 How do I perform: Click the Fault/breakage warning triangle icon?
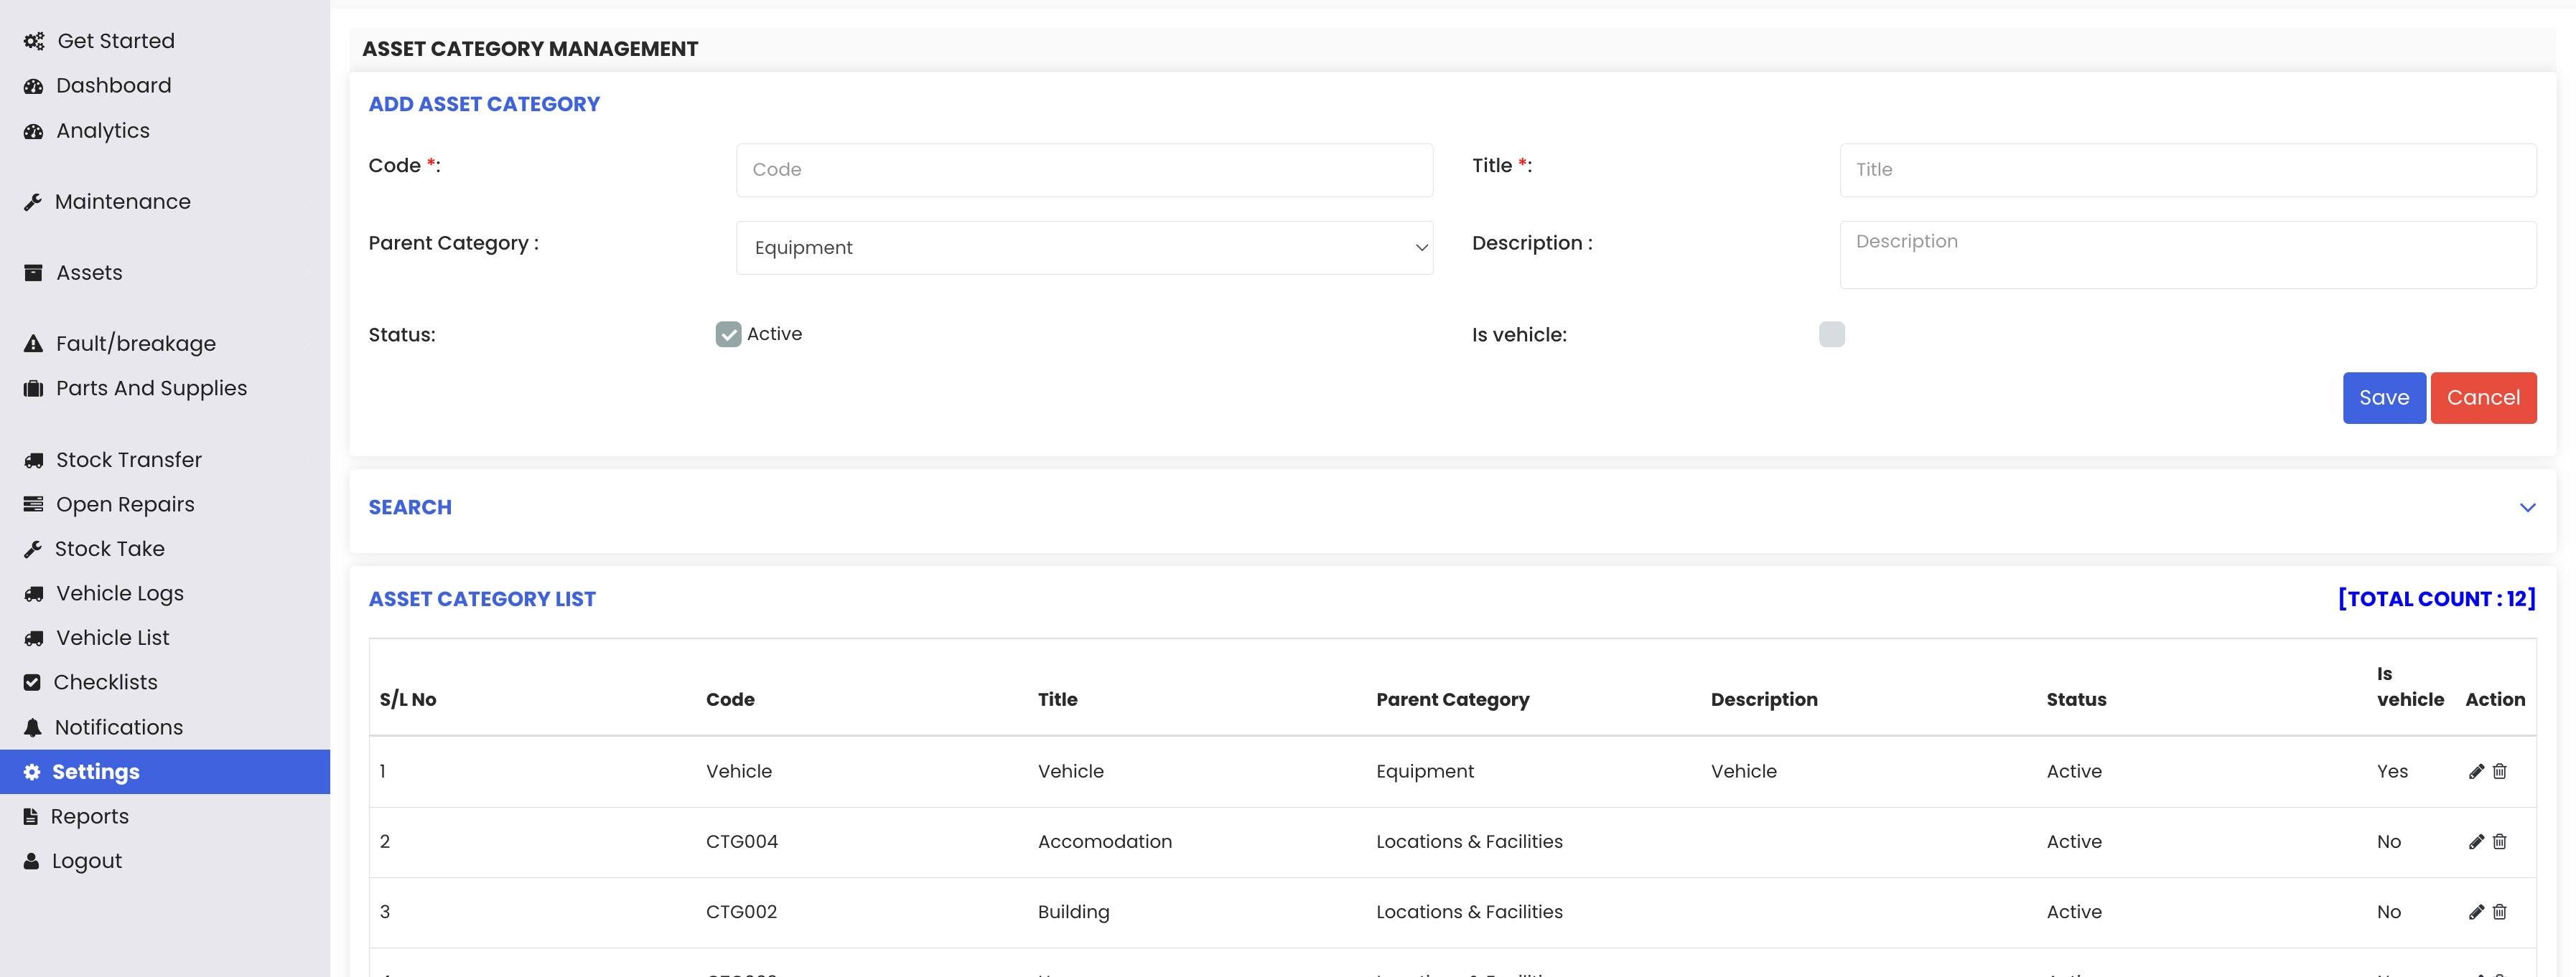(33, 344)
